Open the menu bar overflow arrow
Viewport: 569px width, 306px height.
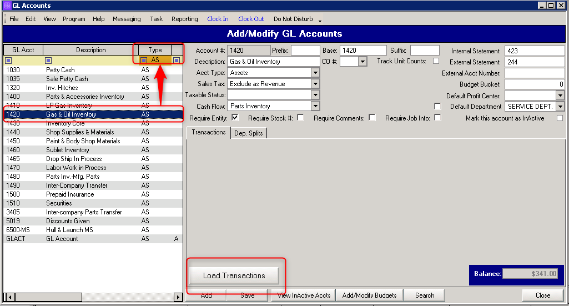click(x=320, y=21)
